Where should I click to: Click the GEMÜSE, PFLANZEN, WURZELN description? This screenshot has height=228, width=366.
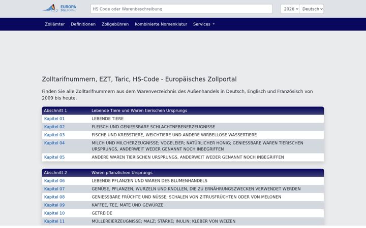point(196,189)
